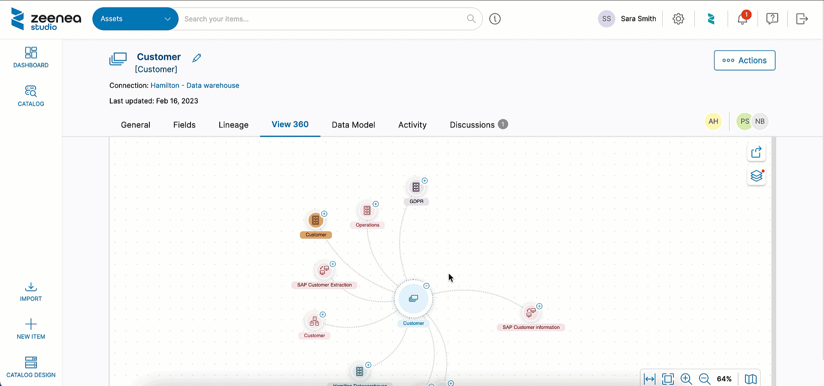This screenshot has width=824, height=386.
Task: Click the minimap icon in zoom toolbar
Action: pos(751,379)
